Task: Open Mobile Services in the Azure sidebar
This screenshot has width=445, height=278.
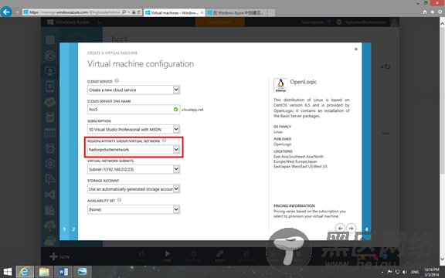Action: click(x=50, y=86)
